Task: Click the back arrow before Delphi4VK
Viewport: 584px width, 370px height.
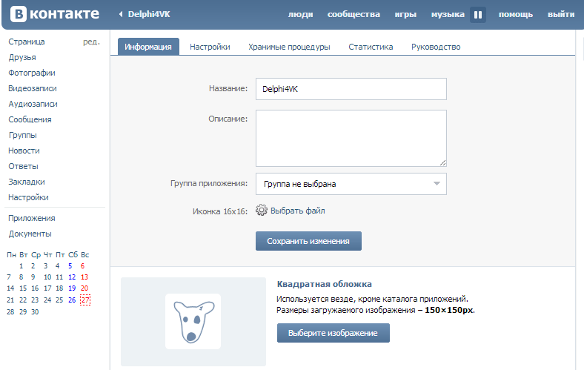Action: (x=122, y=14)
